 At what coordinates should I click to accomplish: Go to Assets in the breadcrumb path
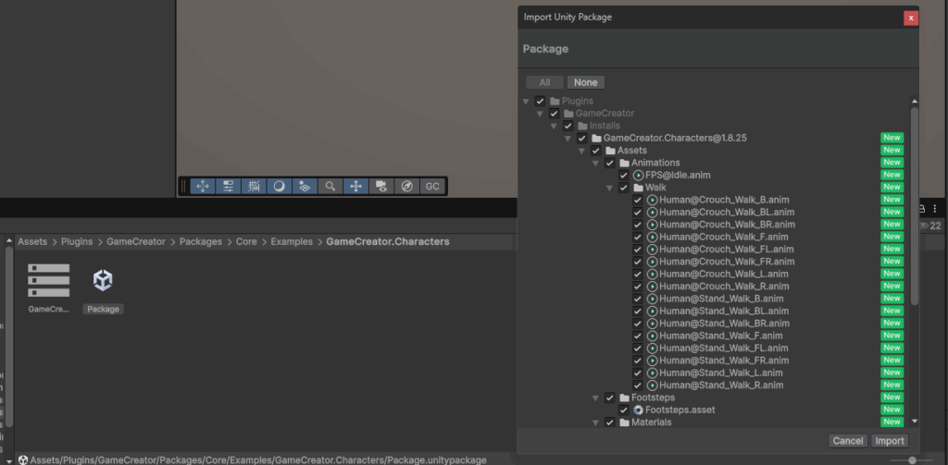coord(32,241)
